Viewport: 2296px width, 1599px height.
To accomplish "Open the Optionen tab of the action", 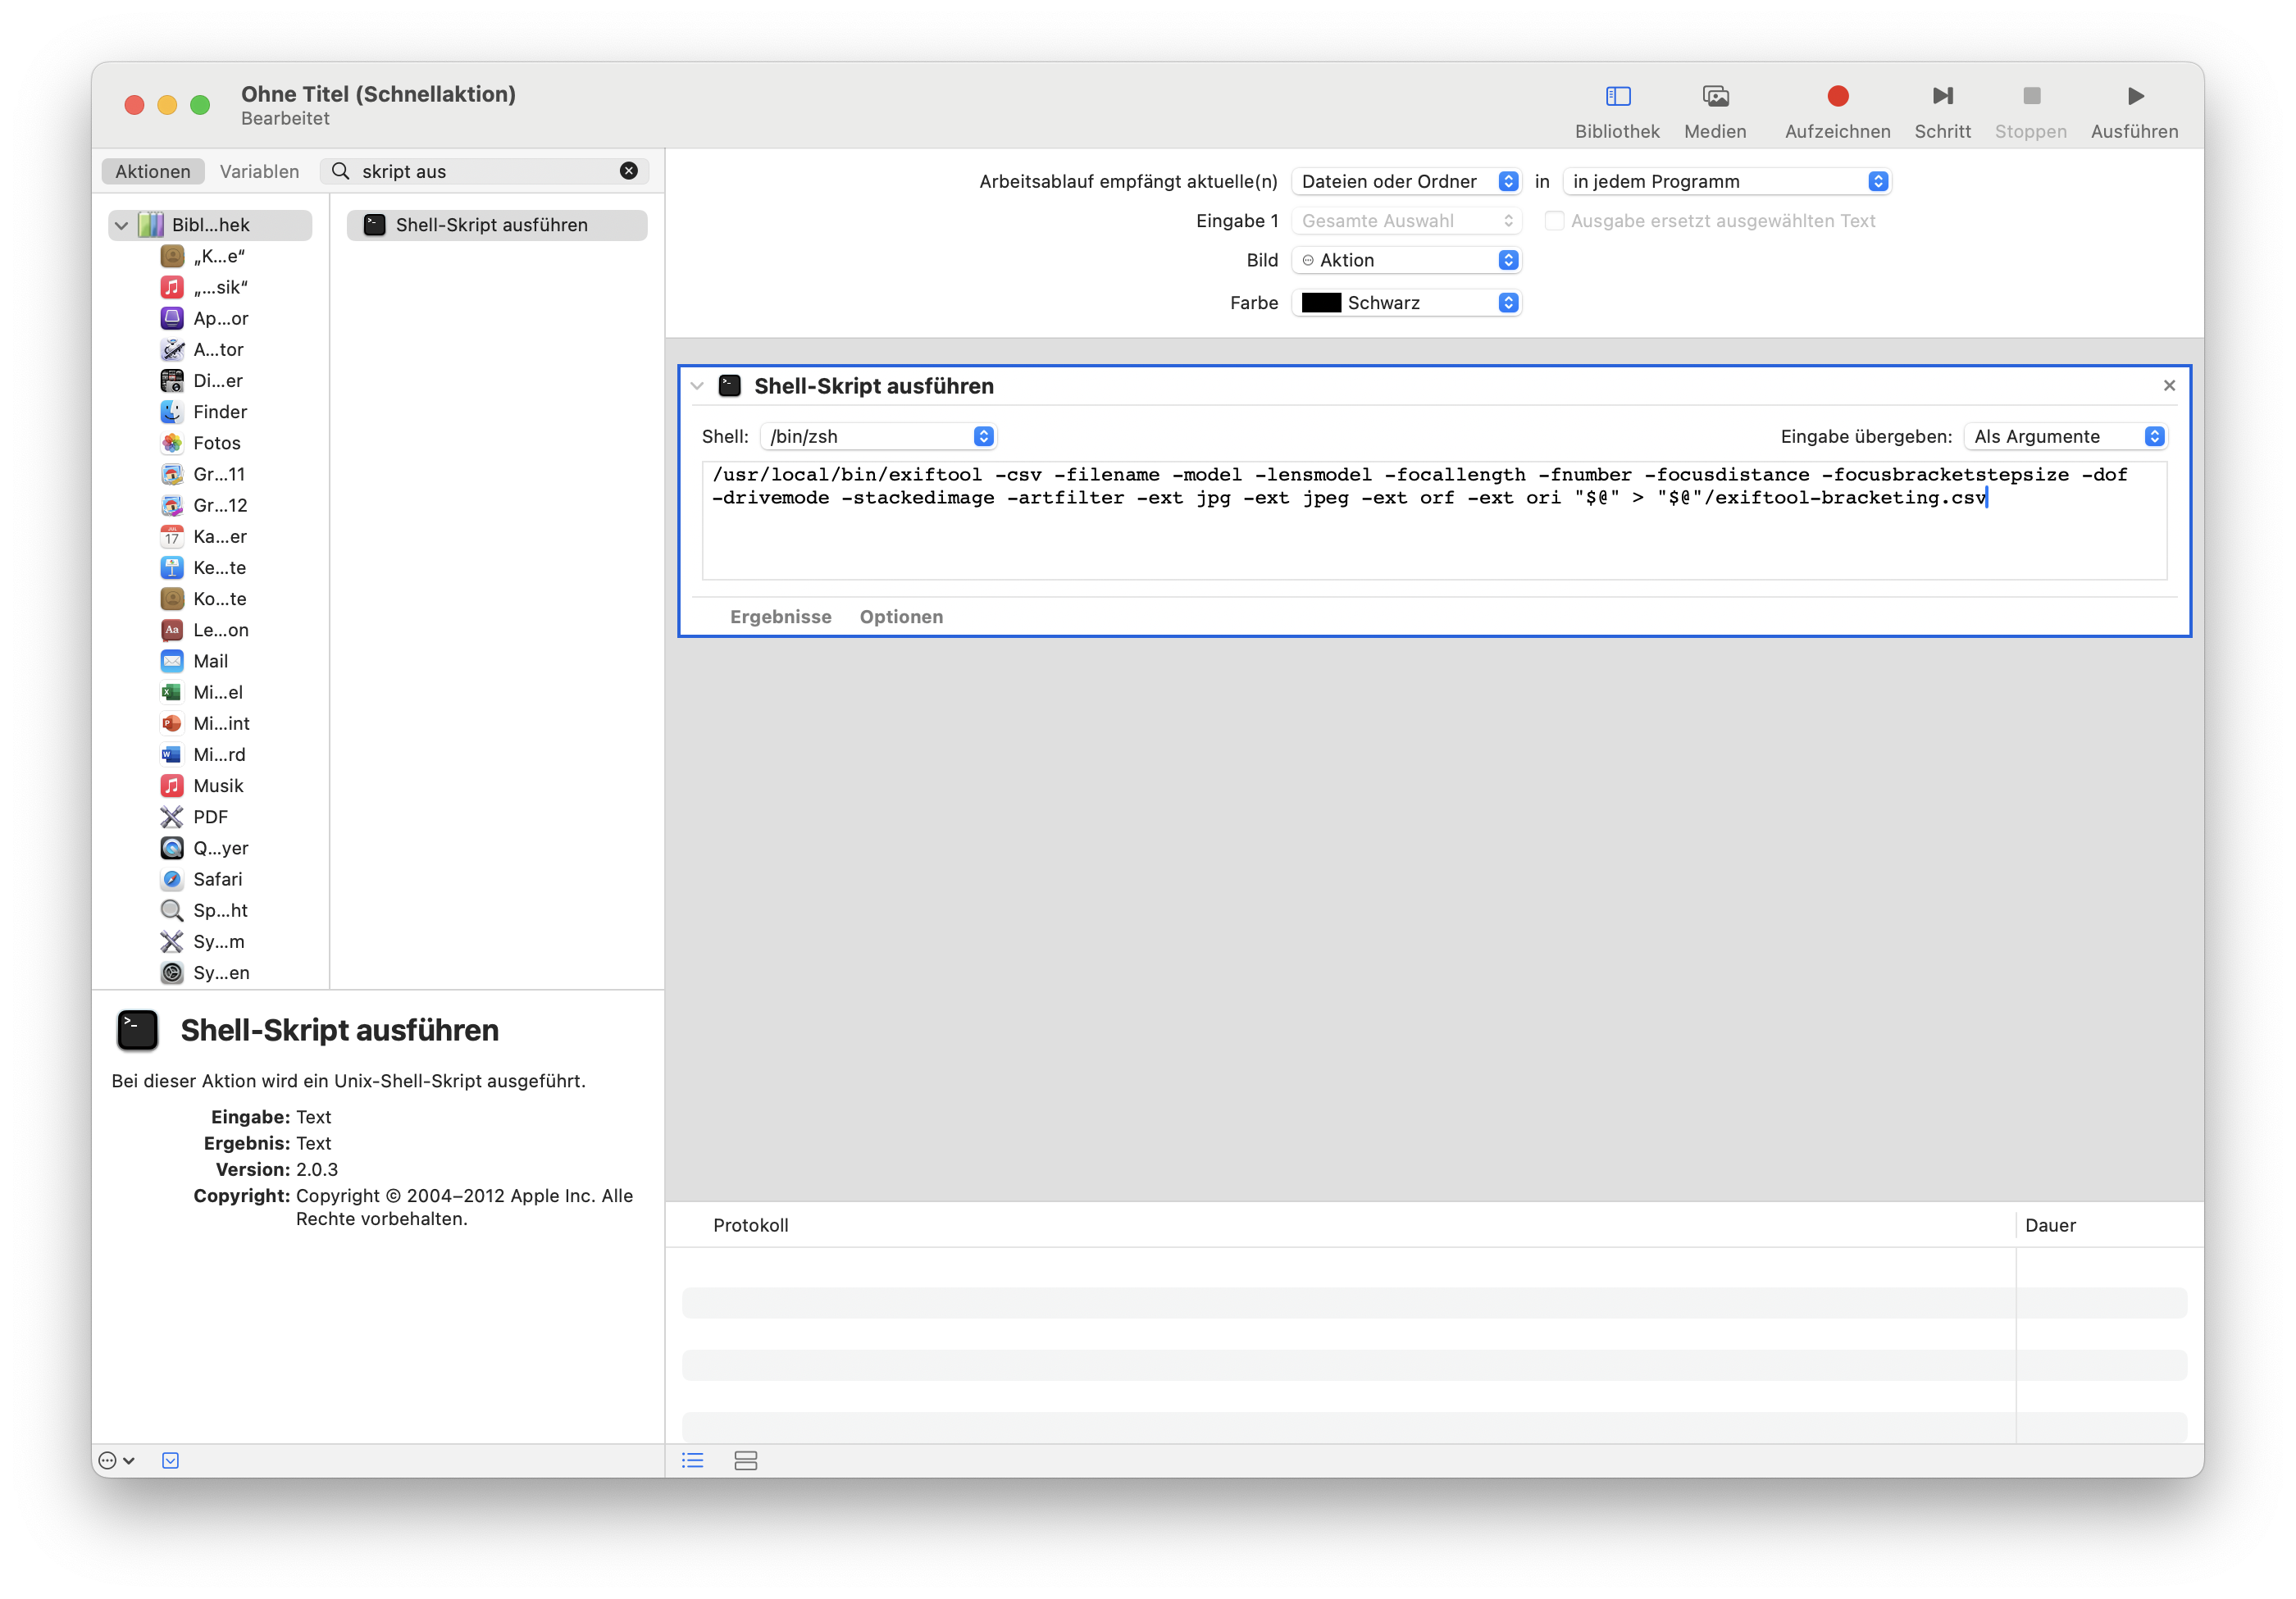I will (x=901, y=617).
